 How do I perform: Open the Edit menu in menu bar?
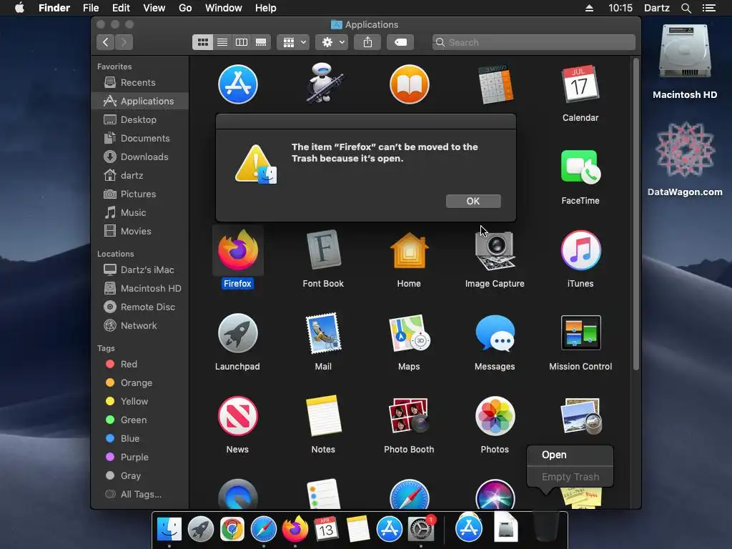pyautogui.click(x=121, y=8)
